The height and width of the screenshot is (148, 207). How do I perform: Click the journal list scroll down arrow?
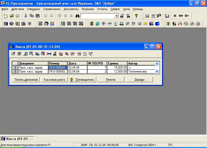157,71
